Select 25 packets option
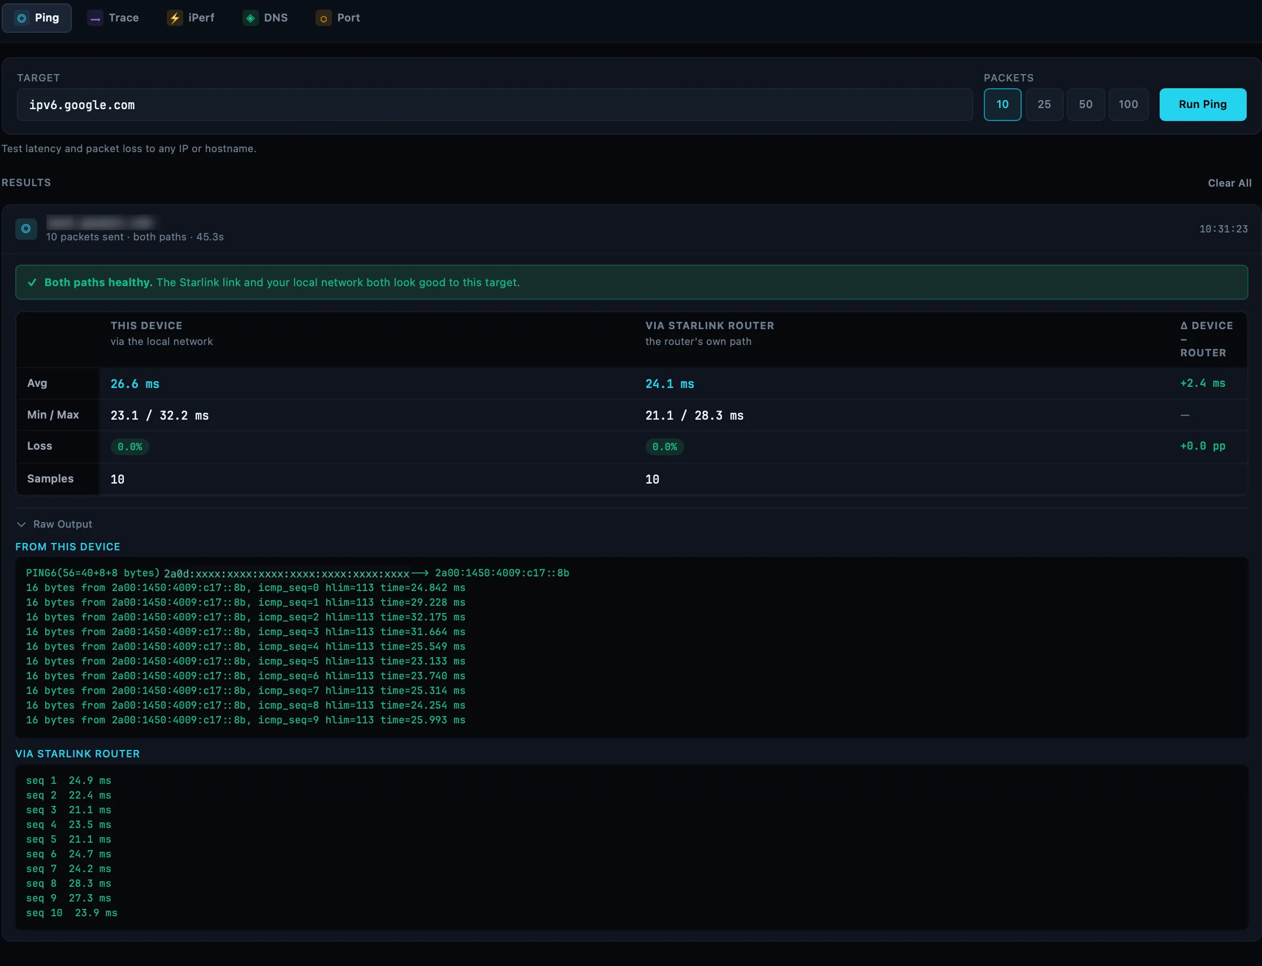This screenshot has width=1262, height=966. tap(1044, 105)
